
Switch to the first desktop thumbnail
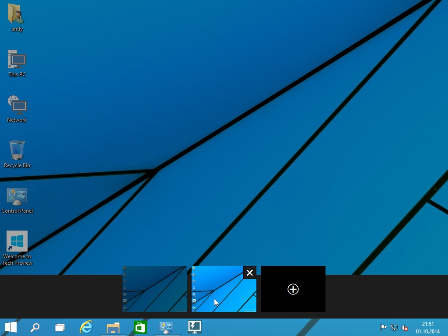(154, 289)
